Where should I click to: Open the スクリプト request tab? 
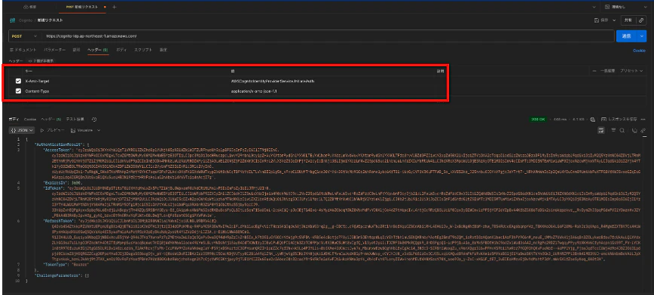tap(143, 50)
